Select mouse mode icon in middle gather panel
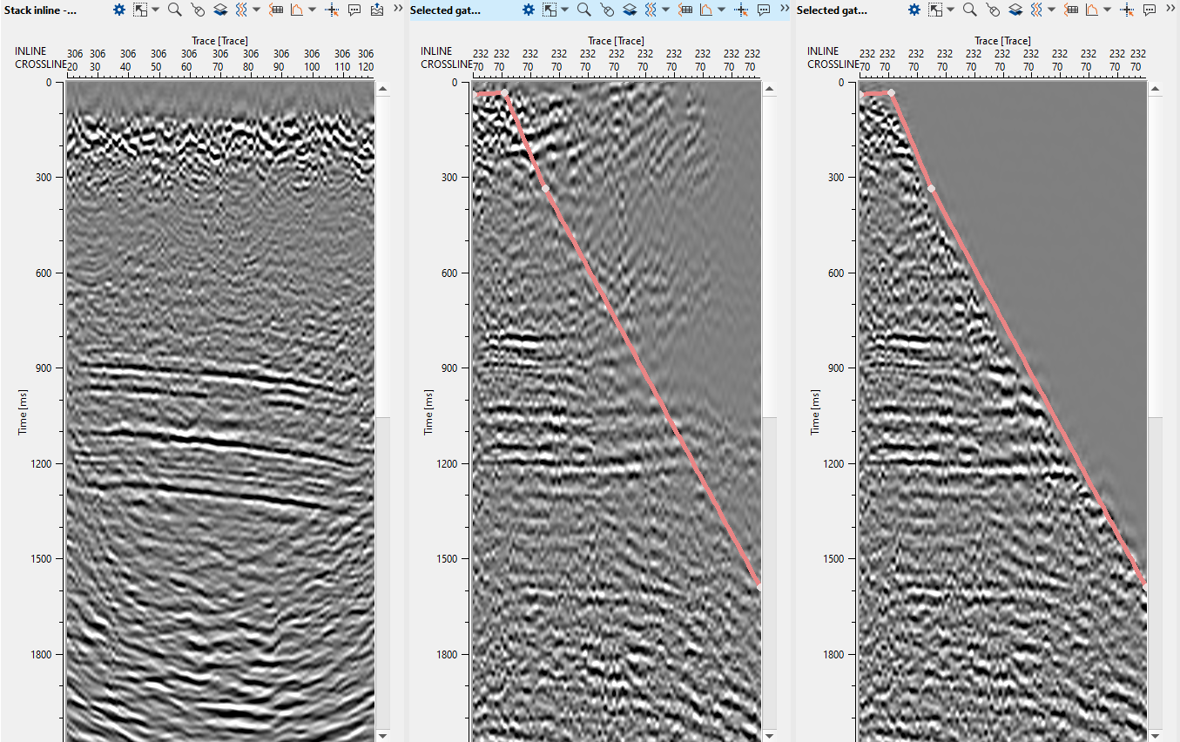1180x742 pixels. [x=607, y=10]
